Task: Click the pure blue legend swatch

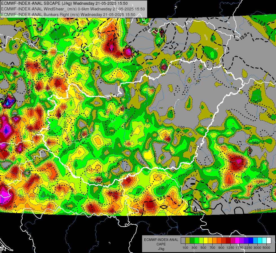Action: (x=251, y=240)
